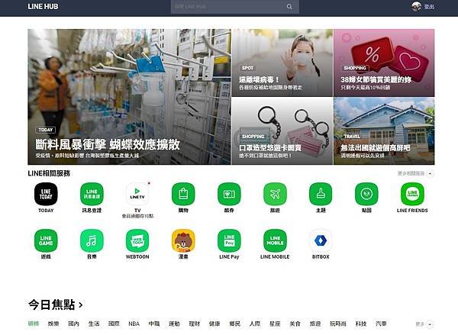The image size is (458, 335).
Task: Launch the LINE TV service icon
Action: (x=137, y=195)
